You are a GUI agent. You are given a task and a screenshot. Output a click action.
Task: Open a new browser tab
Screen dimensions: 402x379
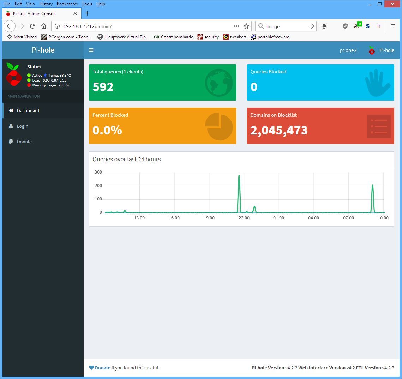87,13
